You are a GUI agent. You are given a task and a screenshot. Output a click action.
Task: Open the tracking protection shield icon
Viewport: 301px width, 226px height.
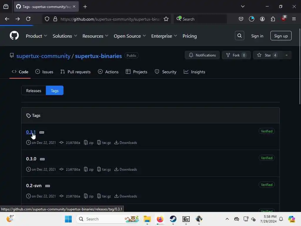(x=47, y=19)
